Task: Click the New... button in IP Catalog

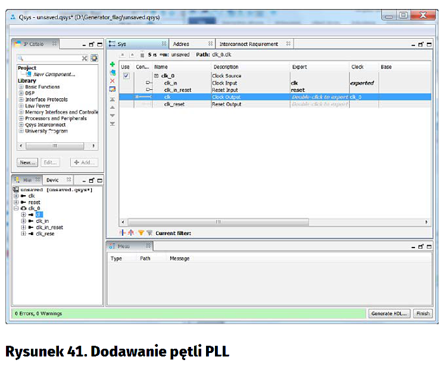Action: (27, 162)
